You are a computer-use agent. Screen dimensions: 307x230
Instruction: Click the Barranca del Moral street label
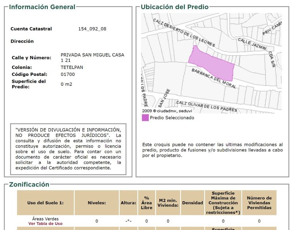pos(214,78)
